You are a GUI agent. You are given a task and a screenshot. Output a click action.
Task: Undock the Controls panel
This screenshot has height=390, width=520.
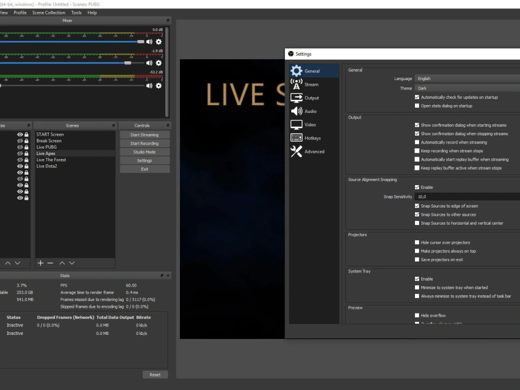click(168, 125)
